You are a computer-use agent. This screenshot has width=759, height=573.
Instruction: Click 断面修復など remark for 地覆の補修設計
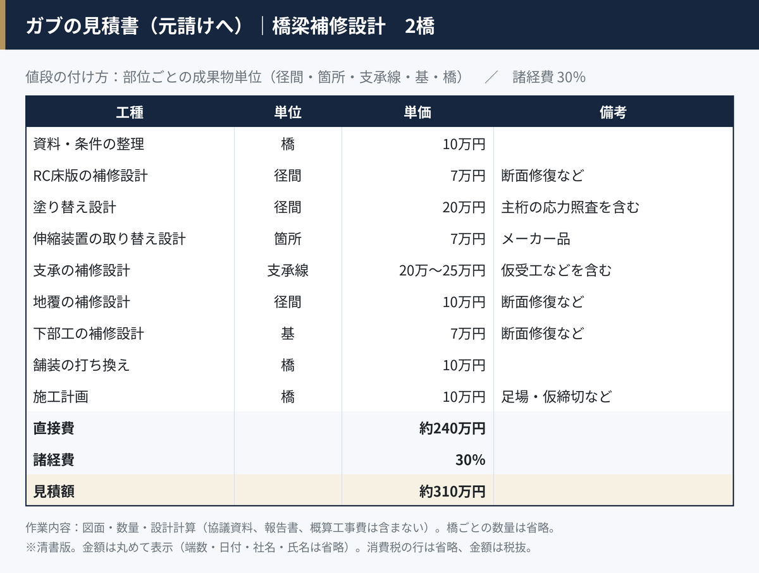pos(543,302)
